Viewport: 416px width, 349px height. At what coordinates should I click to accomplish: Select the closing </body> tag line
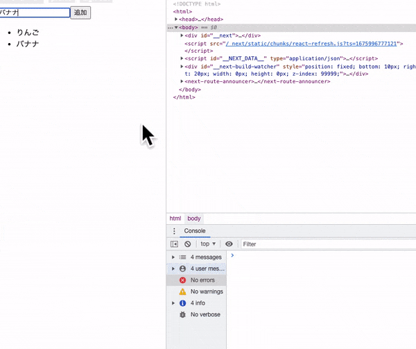190,90
